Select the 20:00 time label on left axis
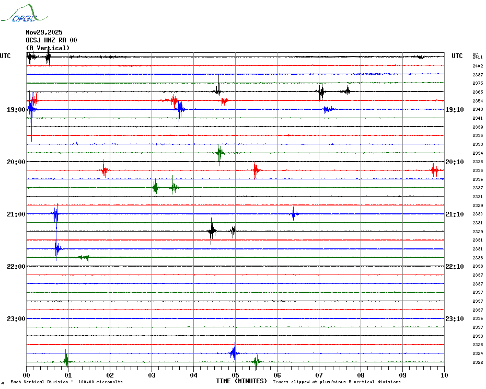Viewport: 486px width, 389px height. (16, 162)
